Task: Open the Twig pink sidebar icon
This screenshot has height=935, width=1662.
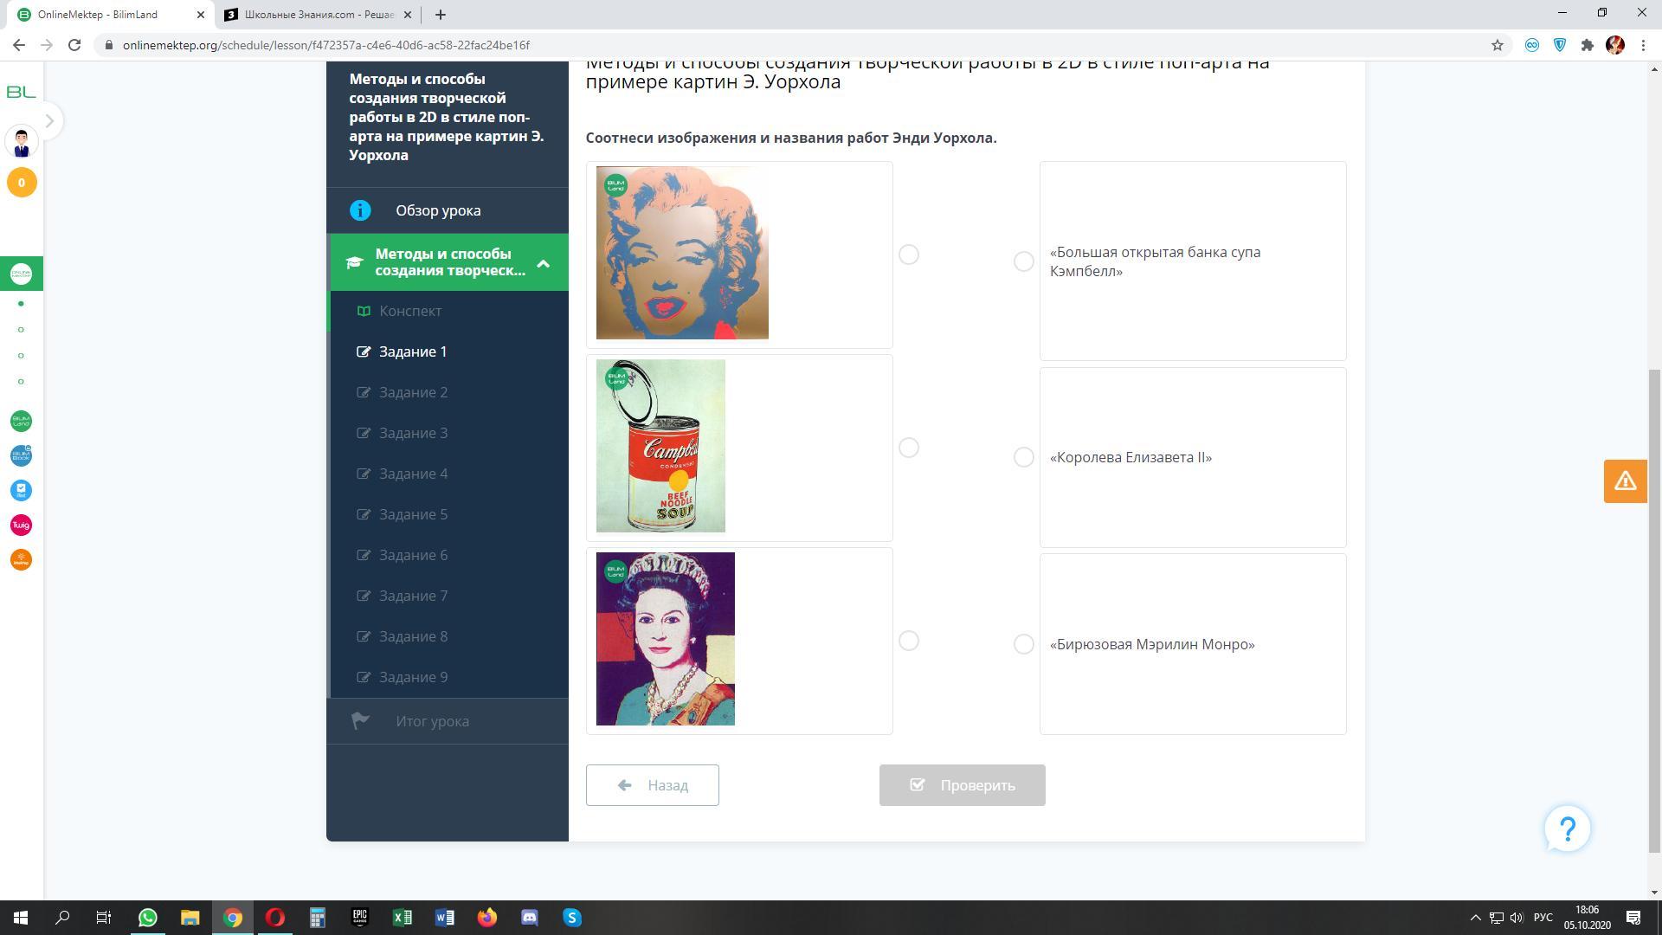Action: pos(22,525)
